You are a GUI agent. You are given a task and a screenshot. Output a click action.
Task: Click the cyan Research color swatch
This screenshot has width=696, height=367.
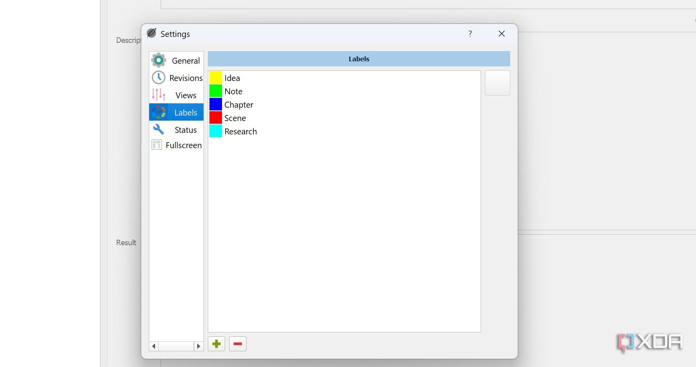tap(216, 131)
